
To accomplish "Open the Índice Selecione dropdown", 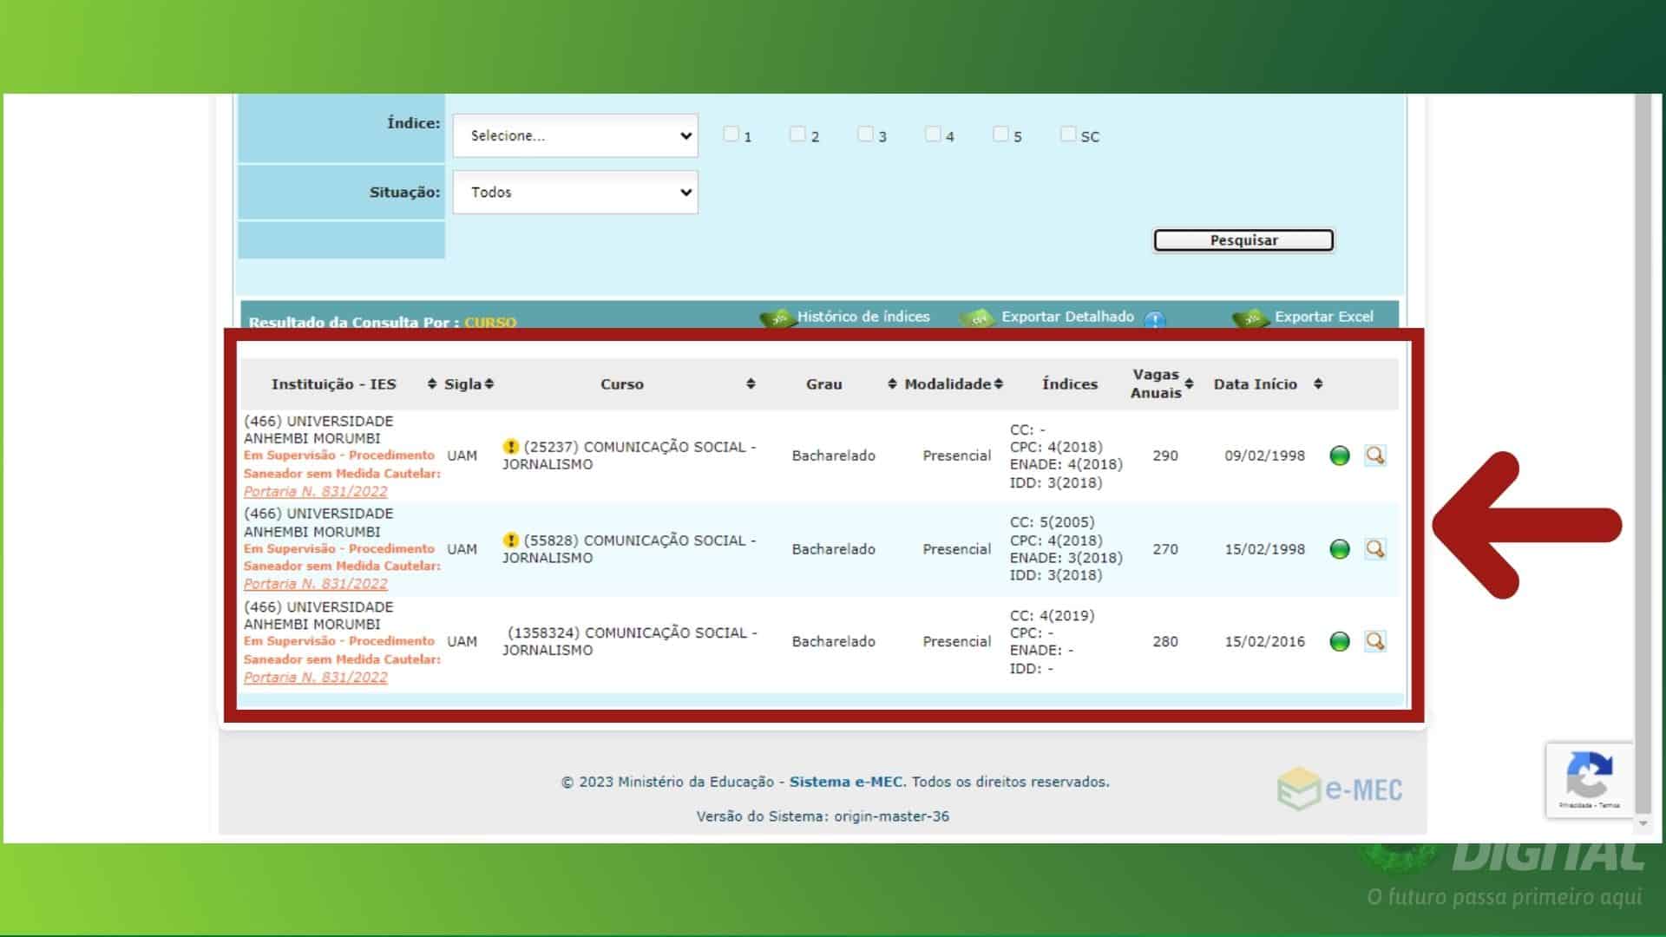I will click(x=574, y=135).
